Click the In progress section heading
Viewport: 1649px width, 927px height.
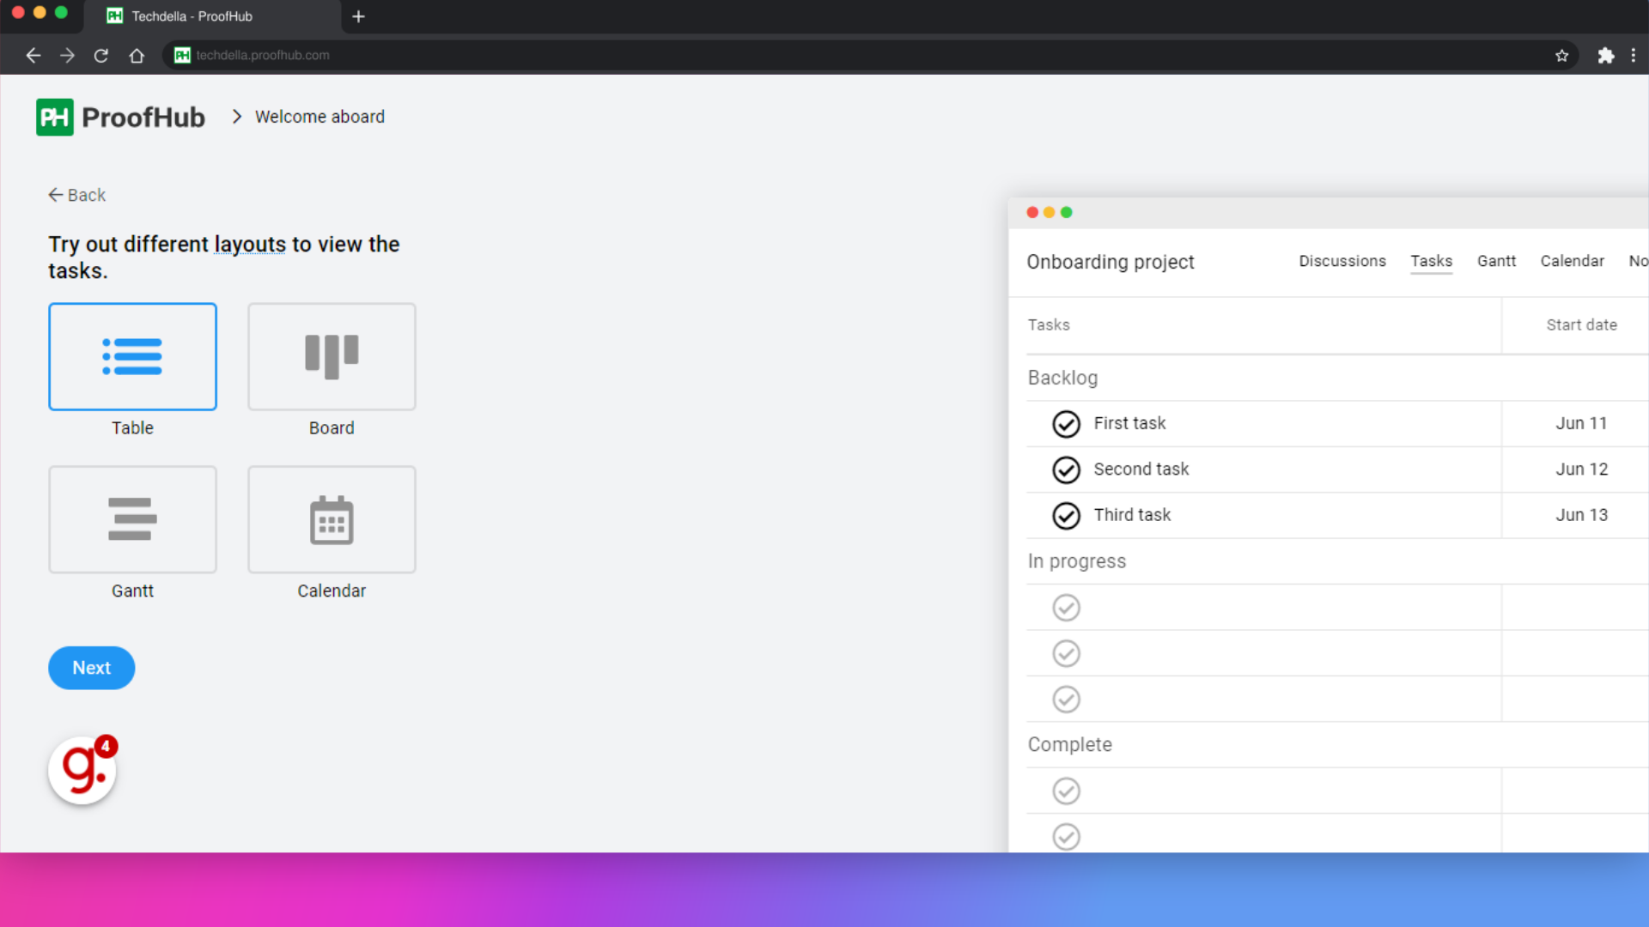[1077, 561]
